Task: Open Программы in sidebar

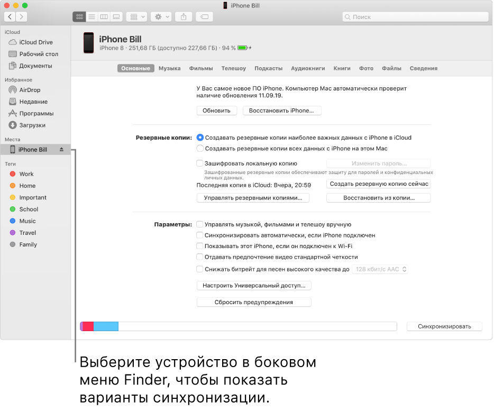Action: [35, 113]
